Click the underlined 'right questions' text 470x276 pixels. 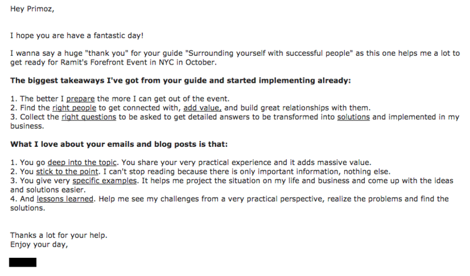[89, 117]
